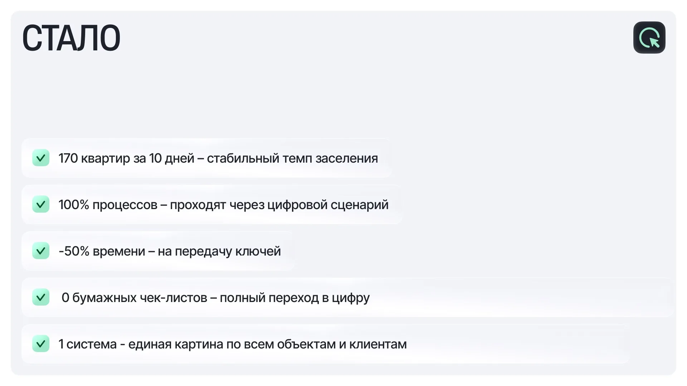Image resolution: width=687 pixels, height=386 pixels.
Task: Click the "СТАЛО" slide heading
Action: 71,38
